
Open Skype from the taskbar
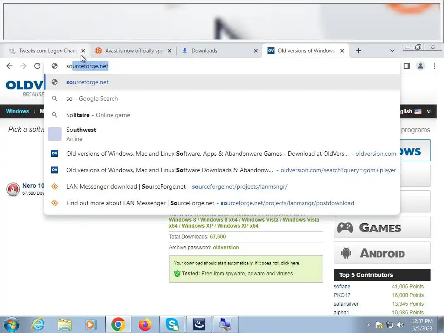(x=172, y=324)
